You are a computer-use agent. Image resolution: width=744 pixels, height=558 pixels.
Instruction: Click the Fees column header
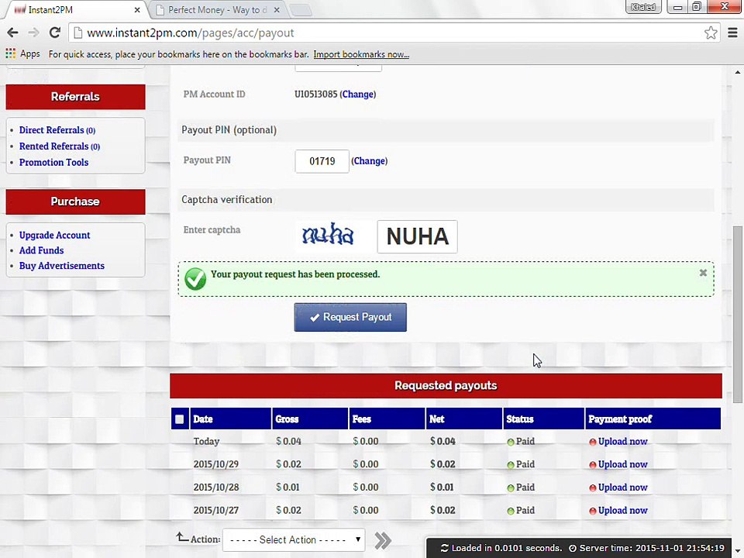coord(387,419)
